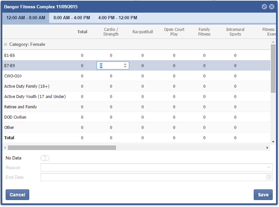Click the spinner down arrow in E7-E9 field

(x=125, y=67)
